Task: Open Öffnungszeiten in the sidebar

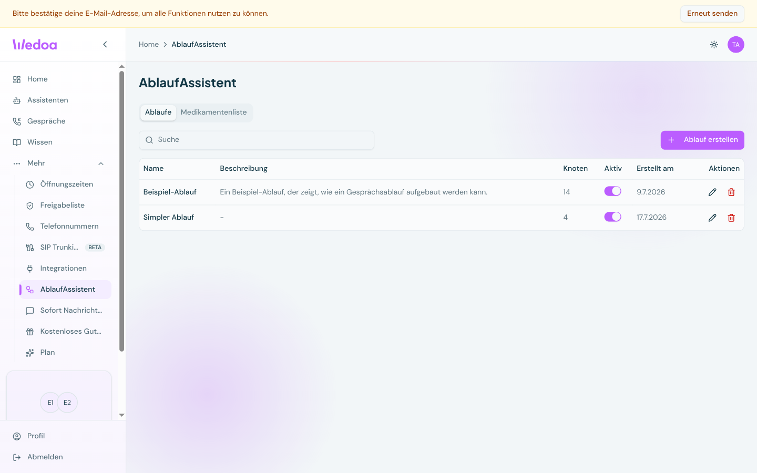Action: point(65,184)
